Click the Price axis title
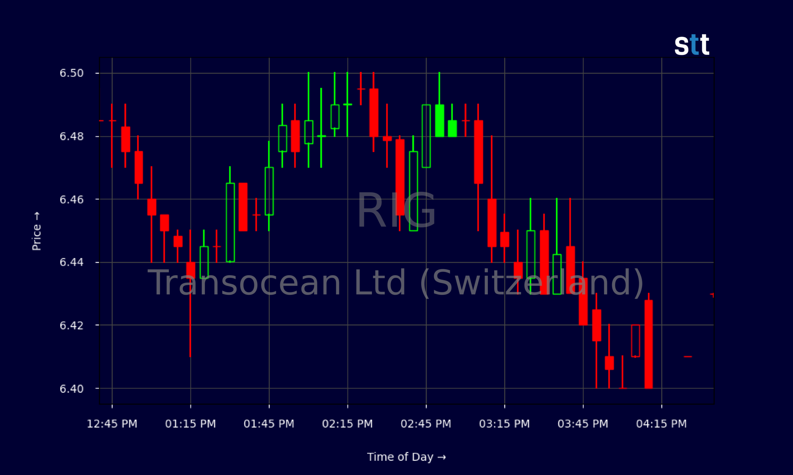Image resolution: width=793 pixels, height=475 pixels. pyautogui.click(x=37, y=231)
